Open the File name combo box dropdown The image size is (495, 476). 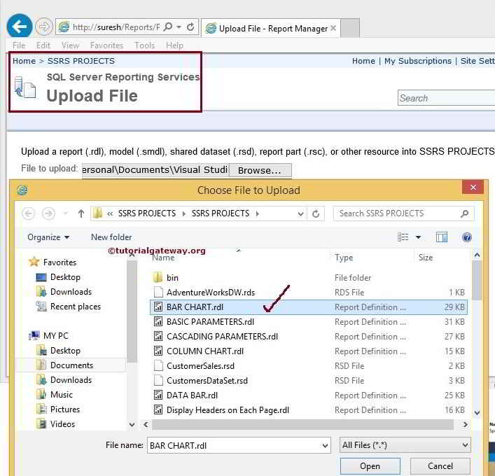325,446
